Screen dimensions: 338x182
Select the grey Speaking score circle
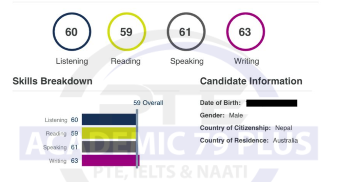(186, 32)
